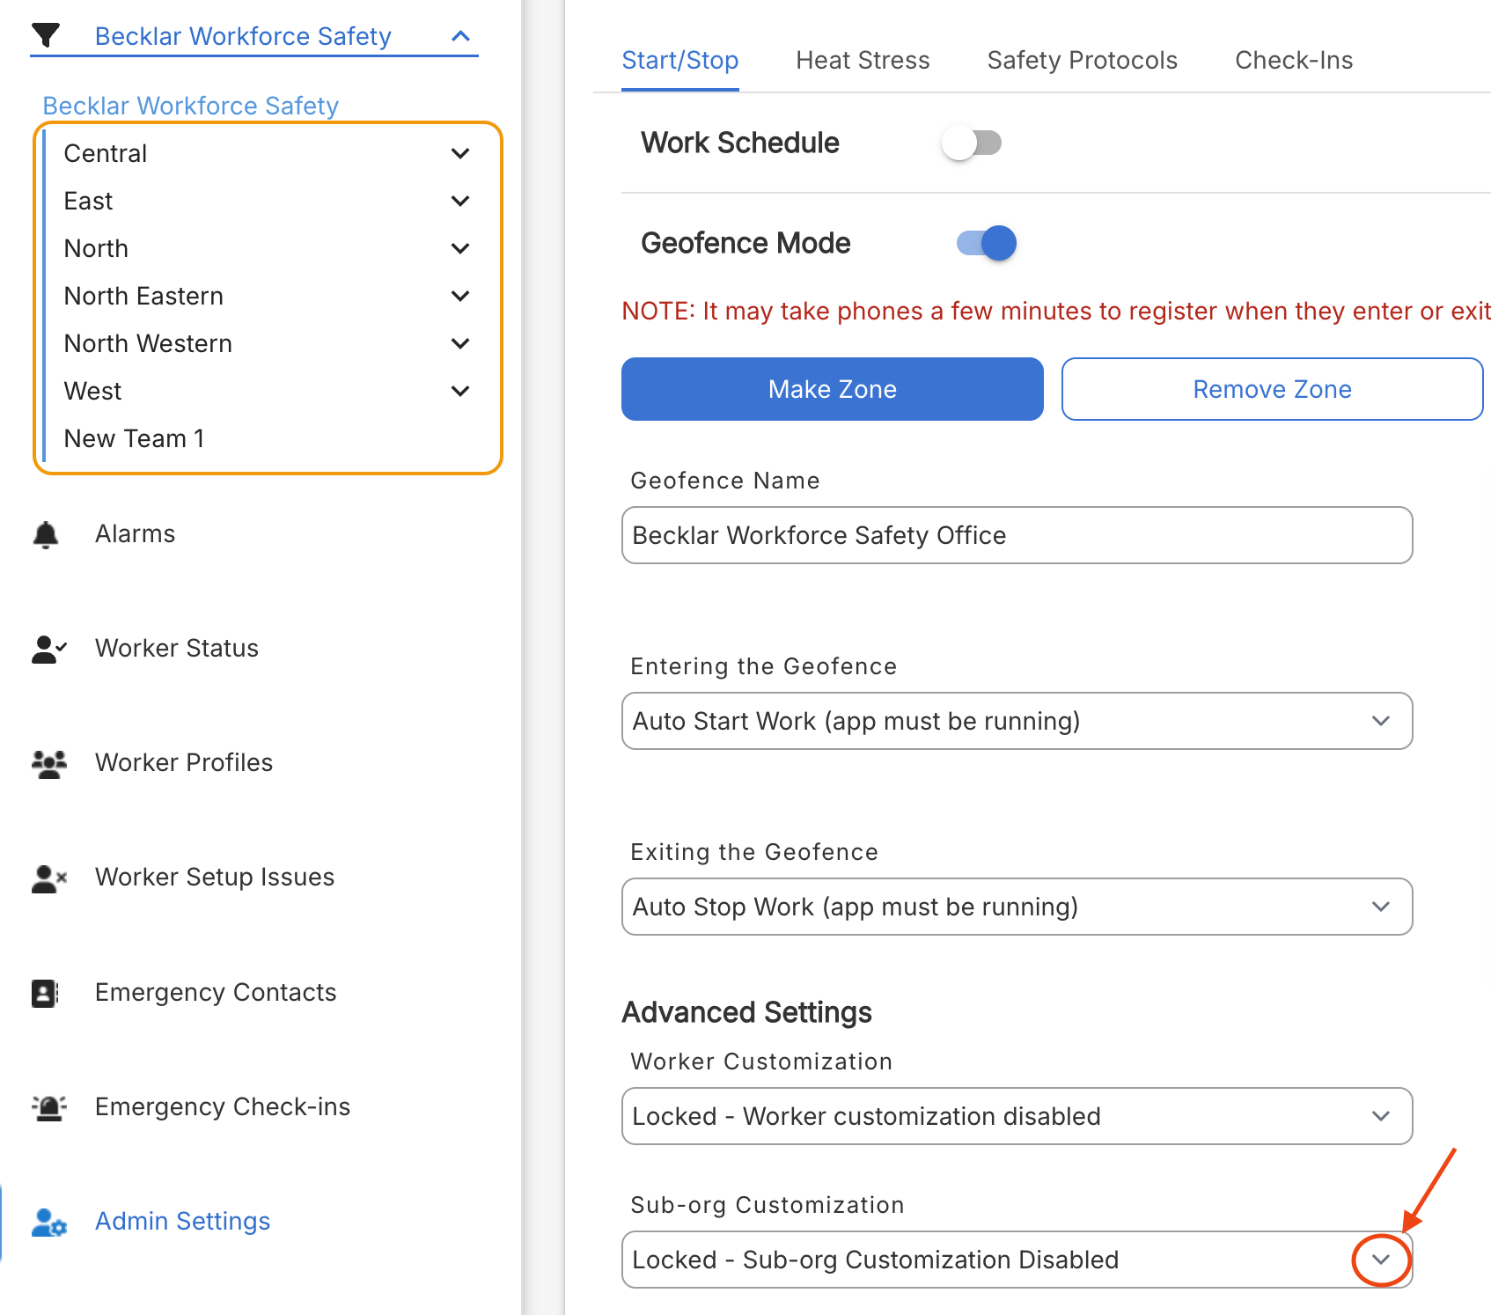Click the Admin Settings gear-person icon
This screenshot has height=1315, width=1491.
click(48, 1222)
